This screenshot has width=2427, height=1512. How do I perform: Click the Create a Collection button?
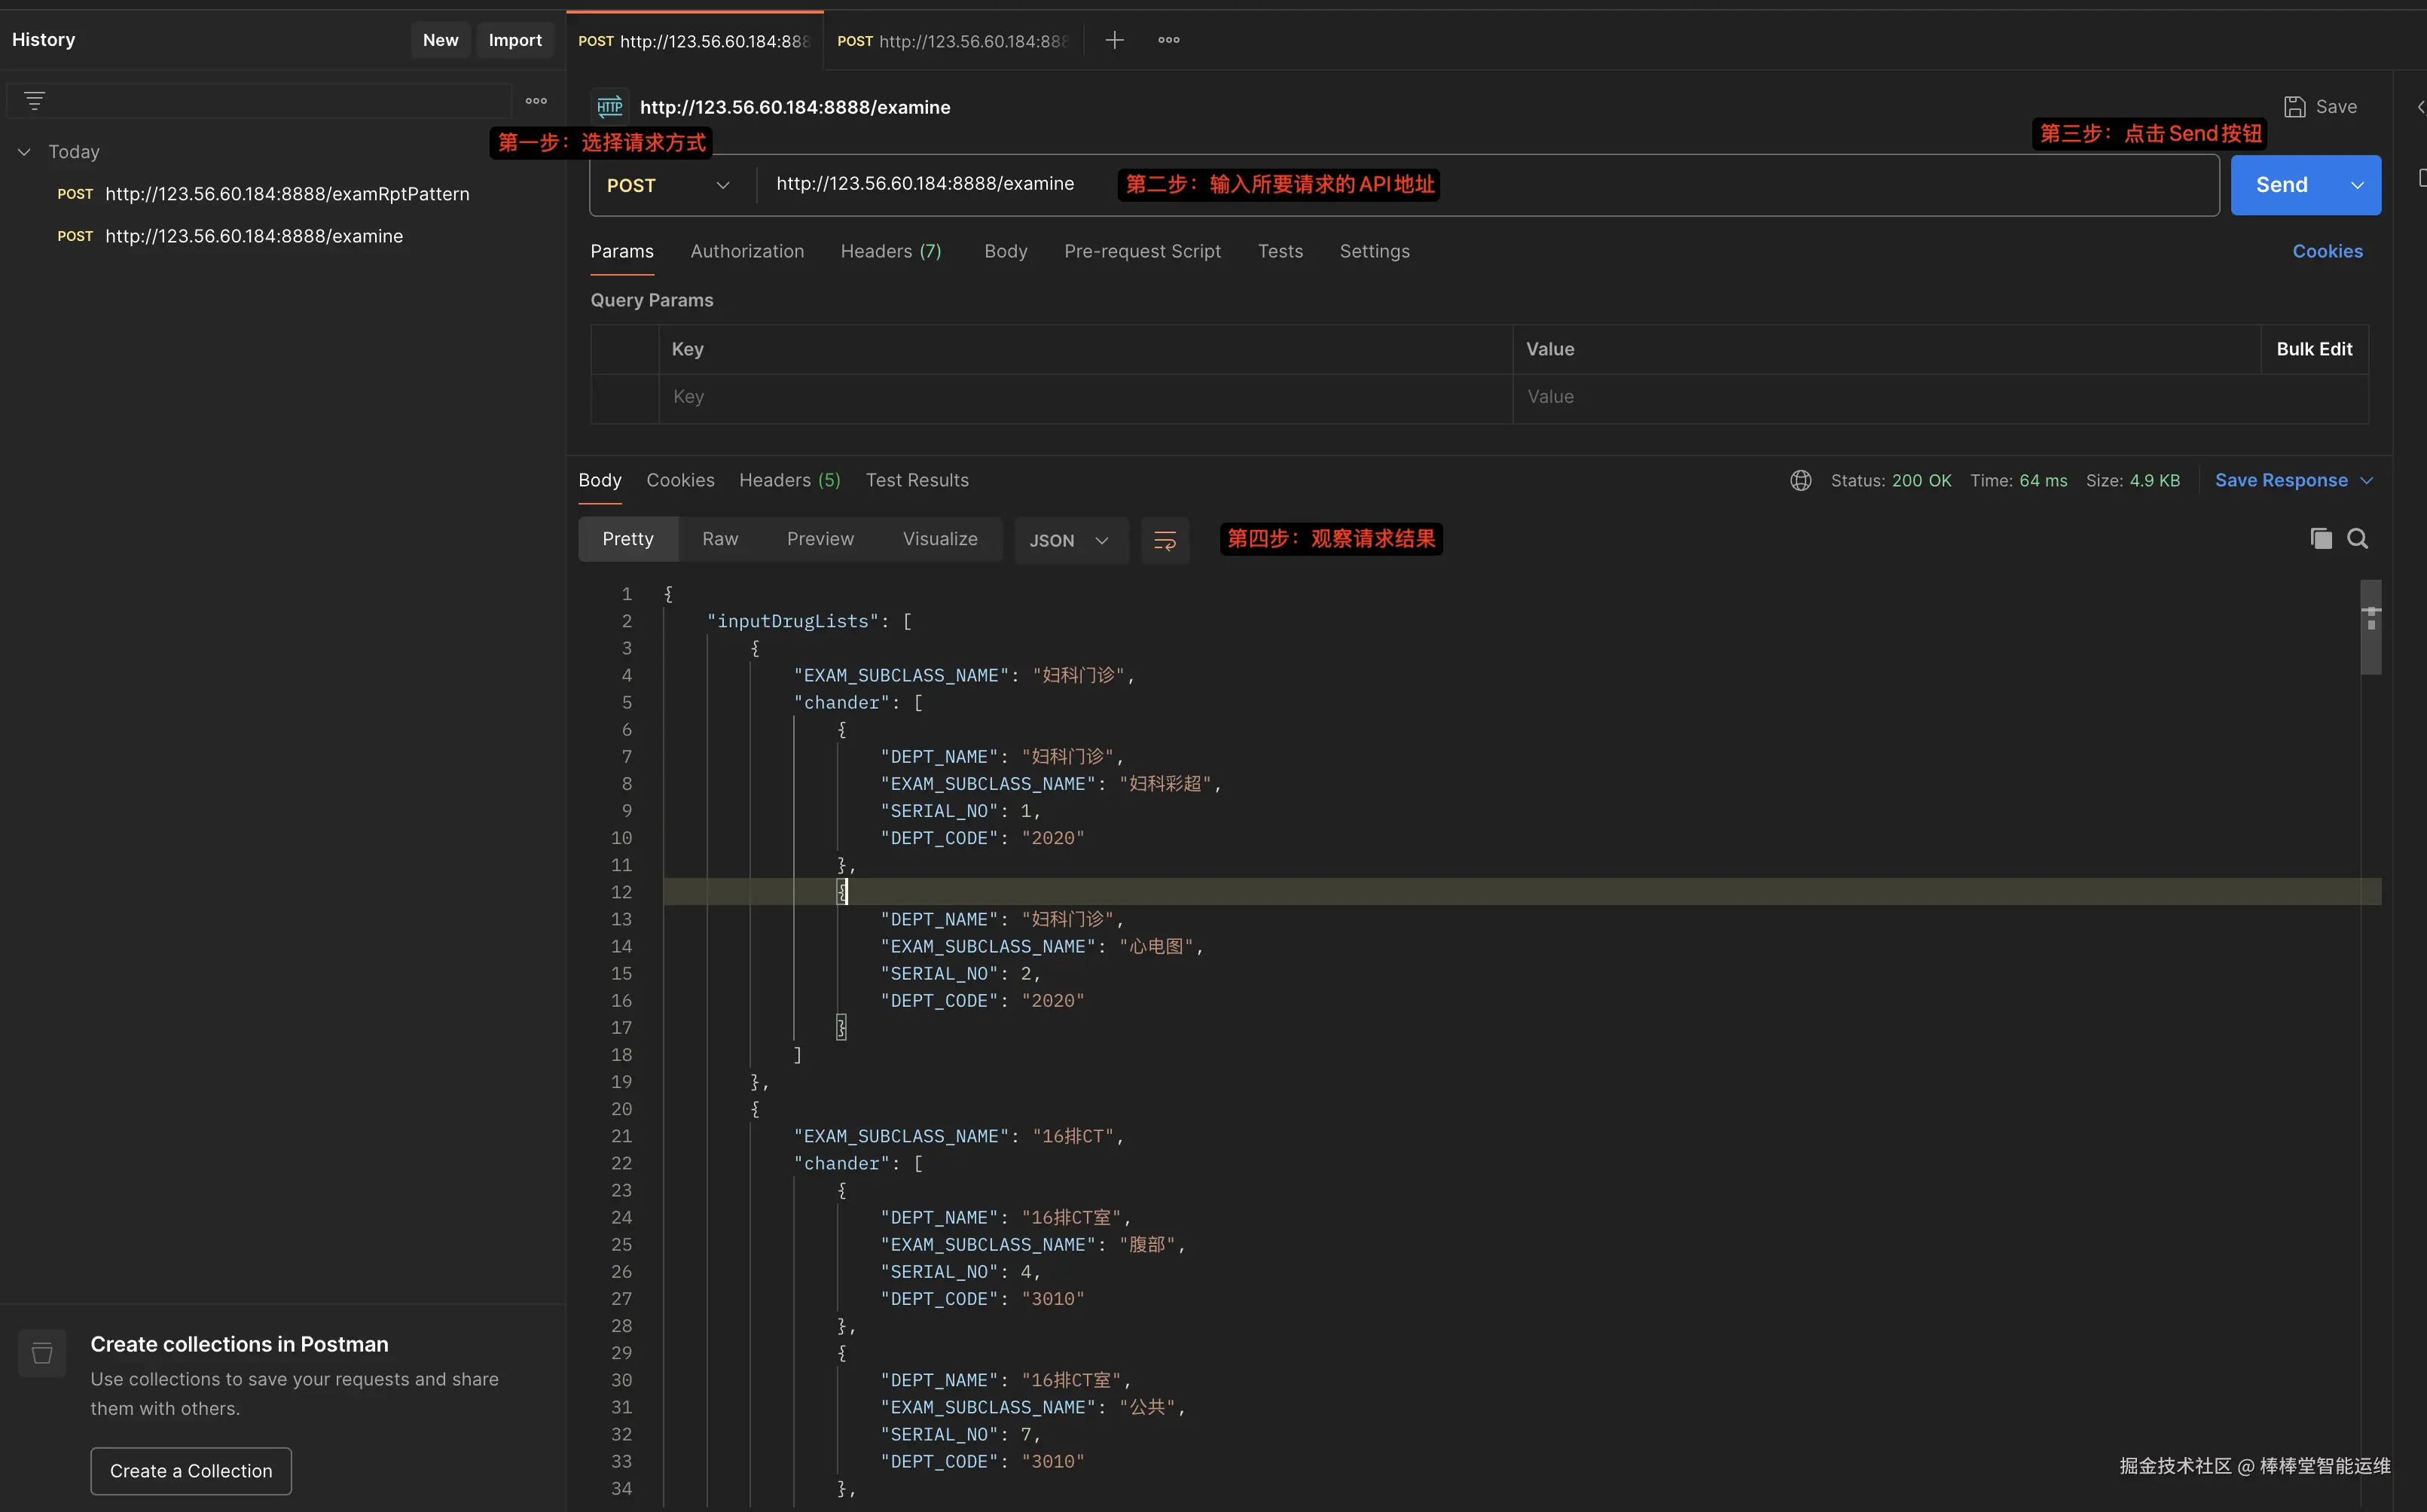[x=190, y=1471]
